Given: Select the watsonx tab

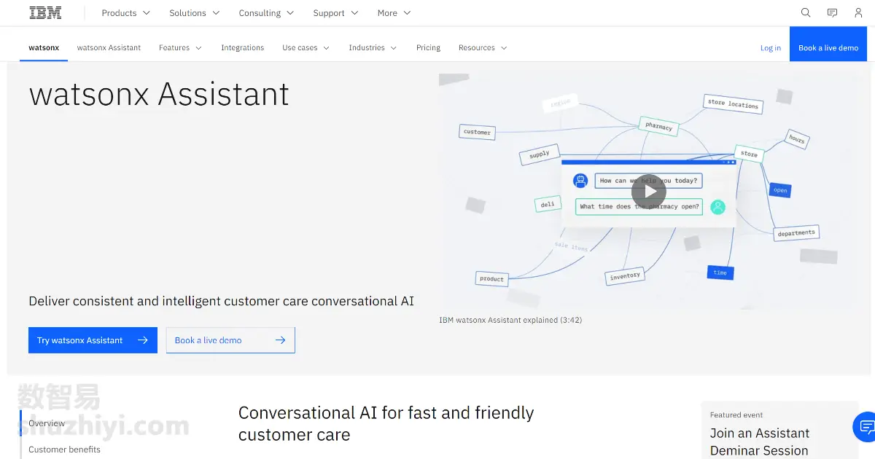Looking at the screenshot, I should pyautogui.click(x=44, y=47).
